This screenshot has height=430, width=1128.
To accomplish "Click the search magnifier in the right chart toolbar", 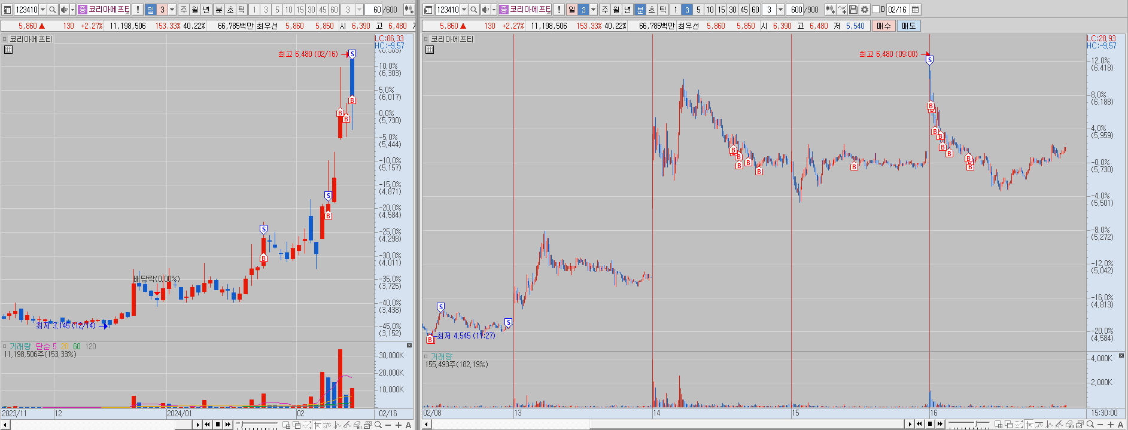I will pyautogui.click(x=474, y=10).
